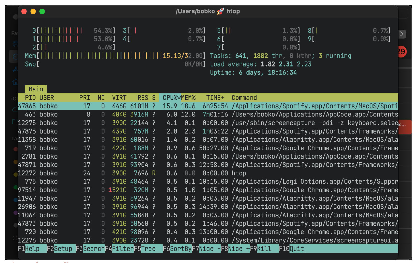
Task: Select the AppCode process row PID 463
Action: coord(208,114)
